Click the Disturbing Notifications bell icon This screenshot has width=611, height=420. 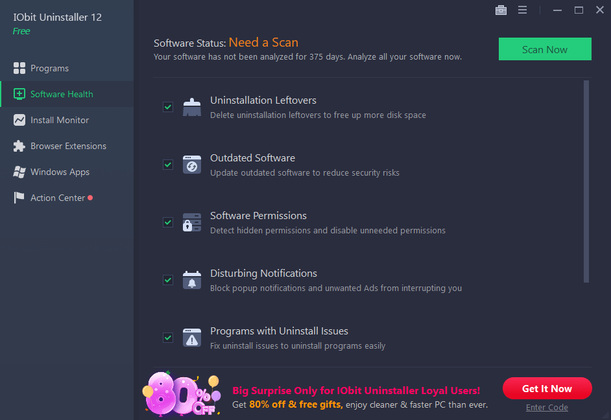(x=192, y=280)
